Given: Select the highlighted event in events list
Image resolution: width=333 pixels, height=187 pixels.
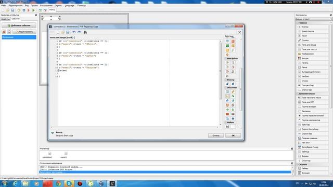Looking at the screenshot, I should click(19, 37).
